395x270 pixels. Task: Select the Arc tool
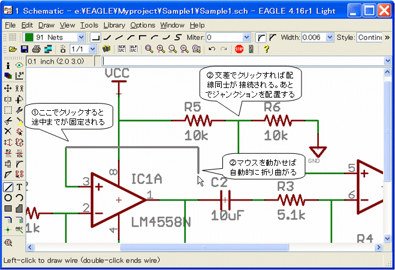(19, 198)
